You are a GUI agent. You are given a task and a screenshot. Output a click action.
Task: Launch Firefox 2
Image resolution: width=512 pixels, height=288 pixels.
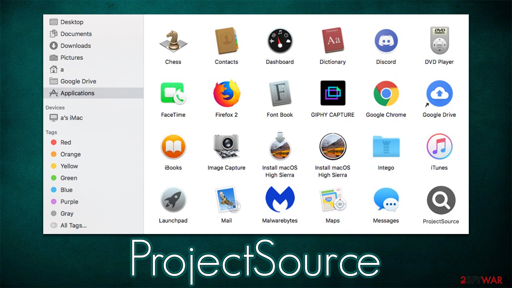tap(226, 93)
